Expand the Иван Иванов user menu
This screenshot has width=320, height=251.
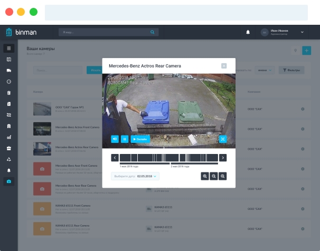[302, 32]
